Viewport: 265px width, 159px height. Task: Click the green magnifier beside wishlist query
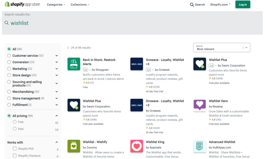(6, 23)
